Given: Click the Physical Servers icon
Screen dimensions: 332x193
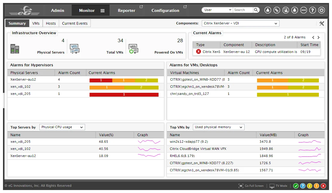Looking at the screenshot, I should [15, 49].
